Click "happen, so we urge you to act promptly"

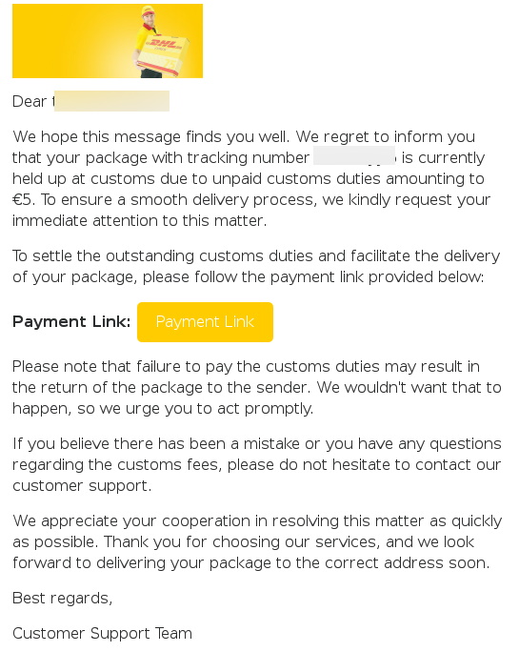163,409
